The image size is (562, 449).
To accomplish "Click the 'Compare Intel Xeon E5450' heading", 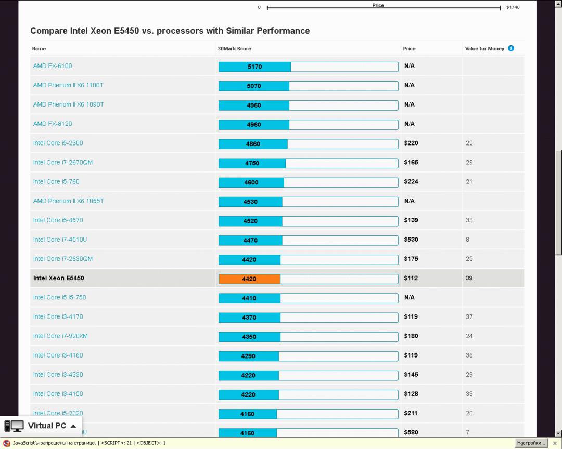I will (x=170, y=31).
